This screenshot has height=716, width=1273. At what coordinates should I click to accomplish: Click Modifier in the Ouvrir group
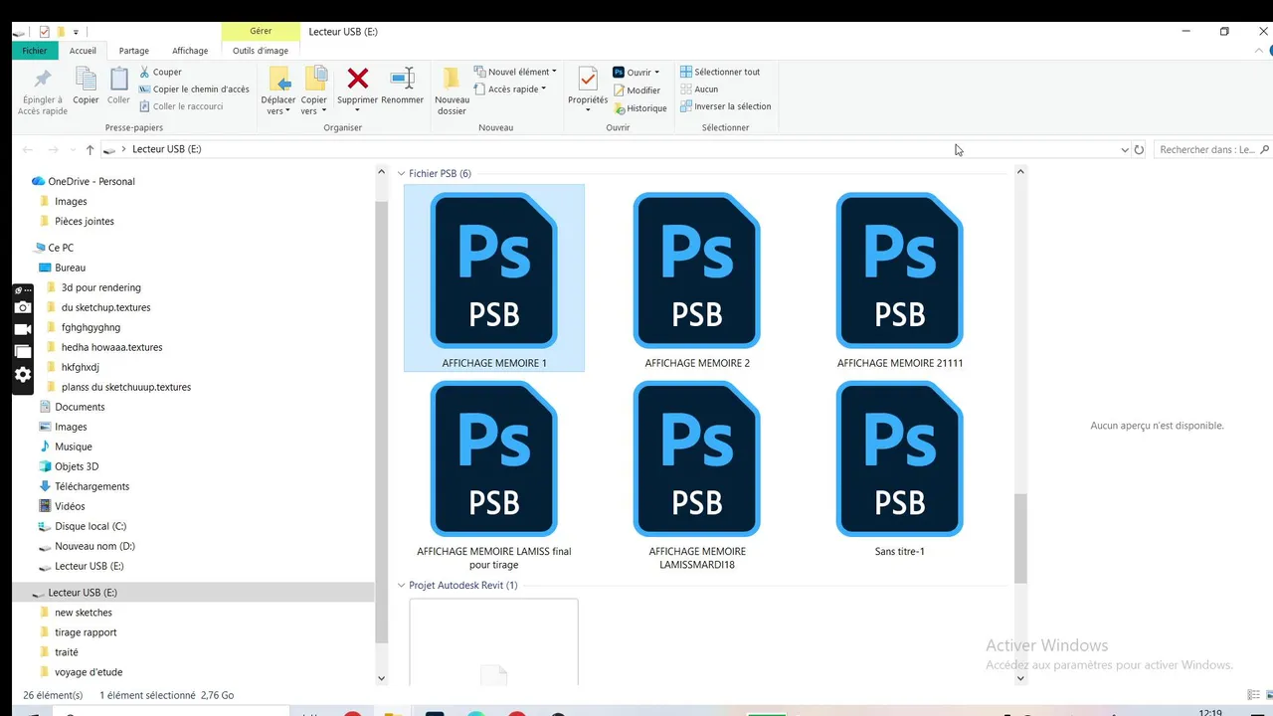(636, 90)
